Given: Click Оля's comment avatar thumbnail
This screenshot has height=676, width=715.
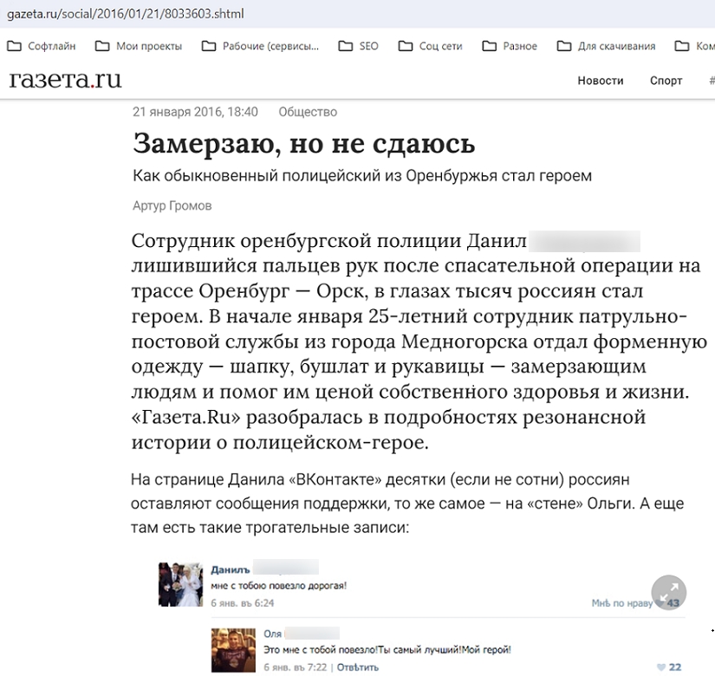Looking at the screenshot, I should (x=232, y=649).
